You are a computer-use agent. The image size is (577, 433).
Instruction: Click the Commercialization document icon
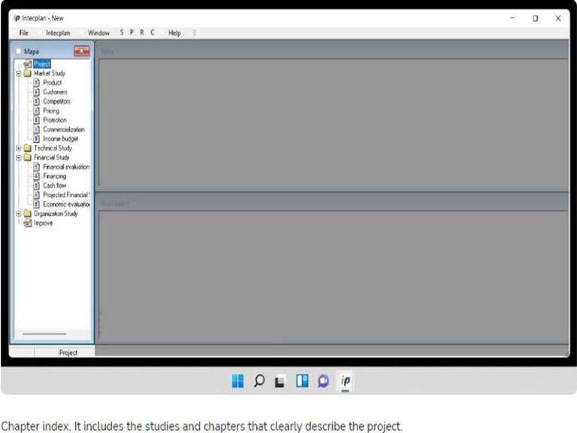click(36, 129)
